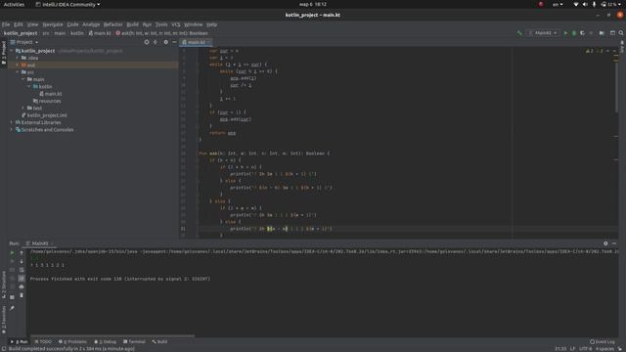Screen dimensions: 626x352
Task: Open Debug tool window tab
Action: (x=106, y=341)
